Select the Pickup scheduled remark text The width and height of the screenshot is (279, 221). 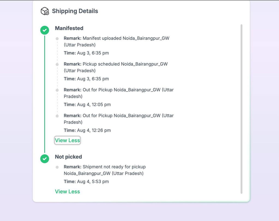pyautogui.click(x=116, y=67)
